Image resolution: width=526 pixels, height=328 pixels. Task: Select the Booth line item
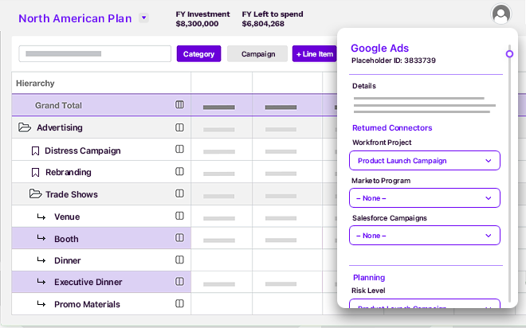tap(101, 238)
